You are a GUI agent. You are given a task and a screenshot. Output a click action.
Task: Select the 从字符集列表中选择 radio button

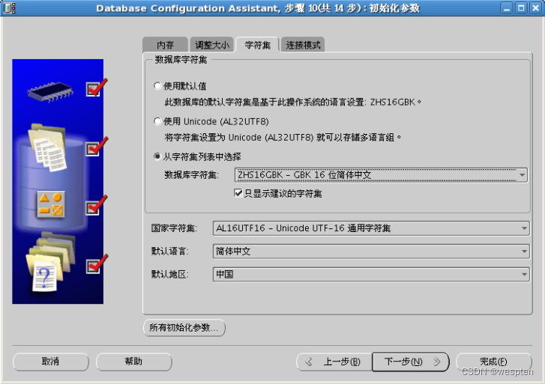click(157, 156)
